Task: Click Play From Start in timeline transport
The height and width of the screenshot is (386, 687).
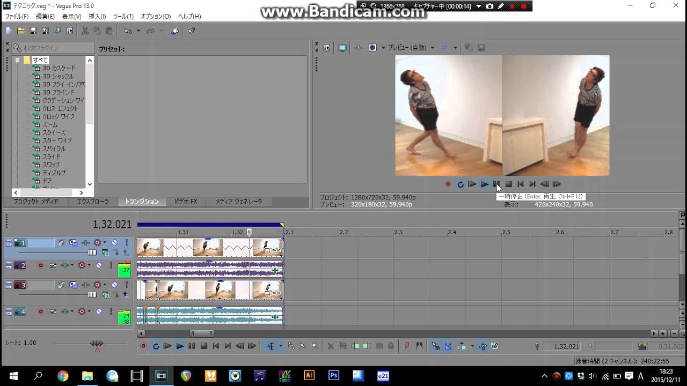Action: [168, 346]
